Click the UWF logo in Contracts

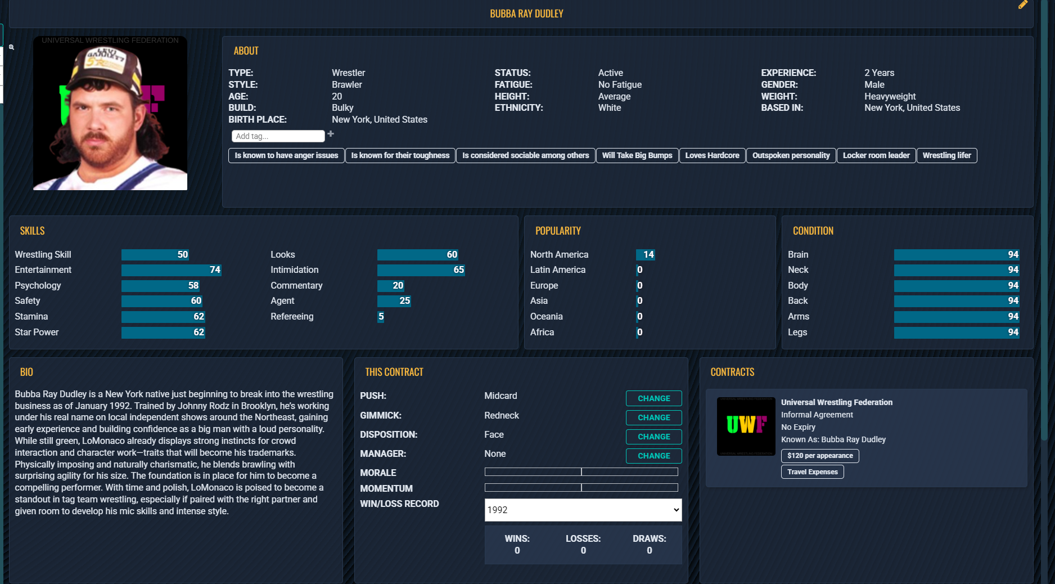(746, 426)
